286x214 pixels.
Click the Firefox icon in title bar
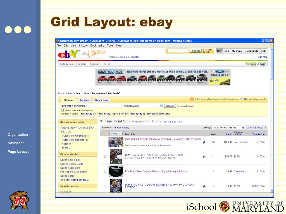pos(58,41)
